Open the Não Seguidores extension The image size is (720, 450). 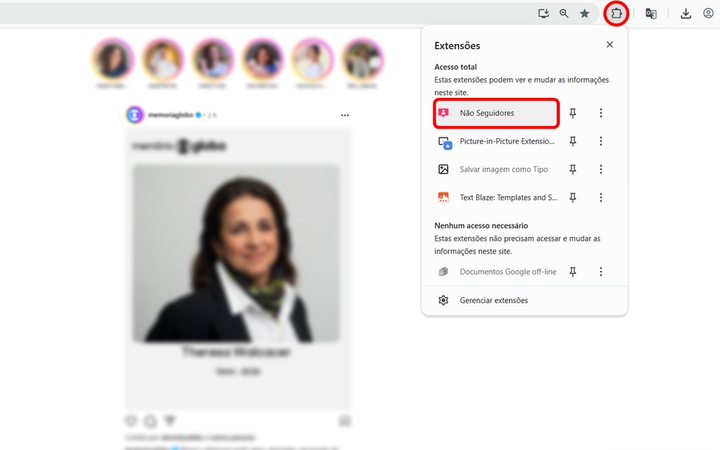496,113
